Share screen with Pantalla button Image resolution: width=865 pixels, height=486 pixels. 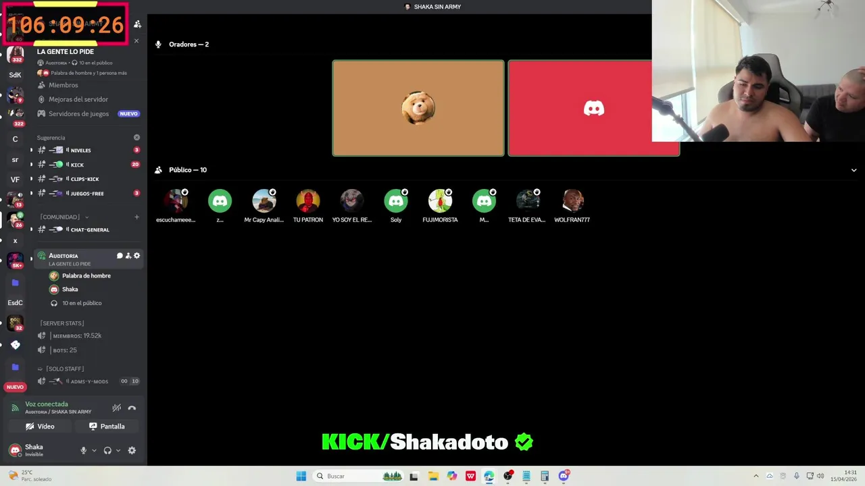(x=107, y=427)
